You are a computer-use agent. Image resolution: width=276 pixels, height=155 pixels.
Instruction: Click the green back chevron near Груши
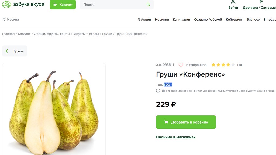coord(7,51)
